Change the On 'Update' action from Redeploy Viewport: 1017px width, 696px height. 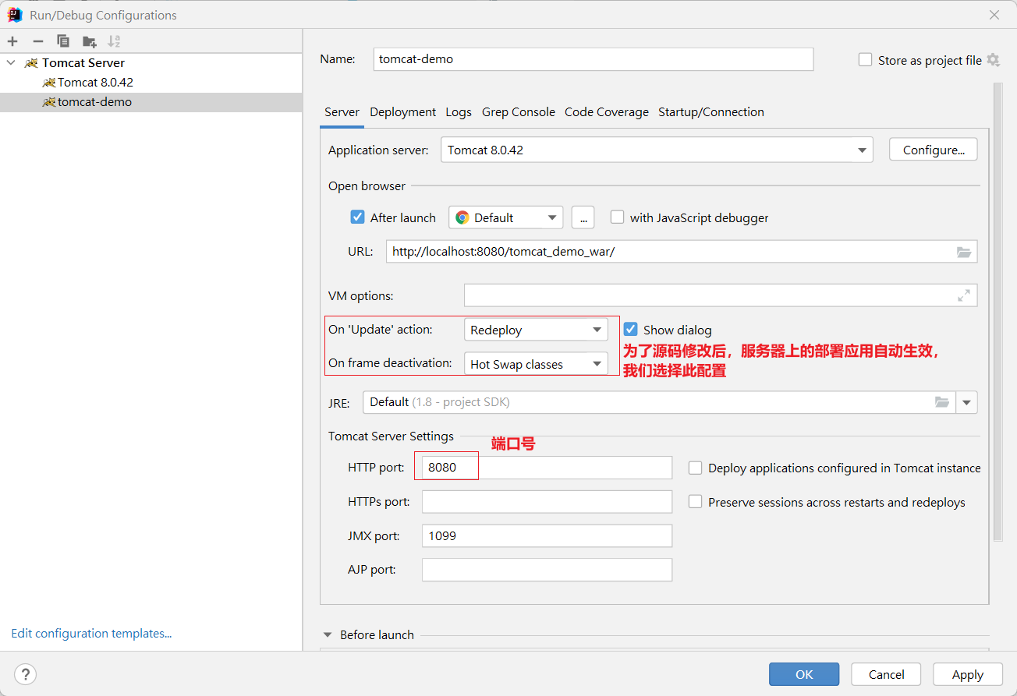click(x=597, y=329)
